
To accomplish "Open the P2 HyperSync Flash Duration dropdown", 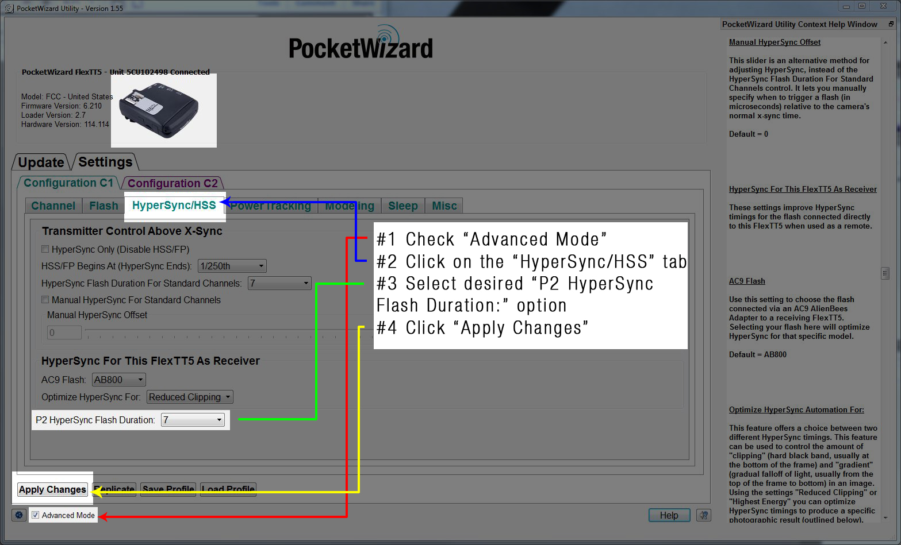I will tap(193, 420).
